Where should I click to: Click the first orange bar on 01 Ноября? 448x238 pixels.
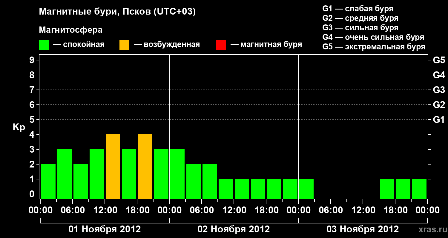pos(113,166)
